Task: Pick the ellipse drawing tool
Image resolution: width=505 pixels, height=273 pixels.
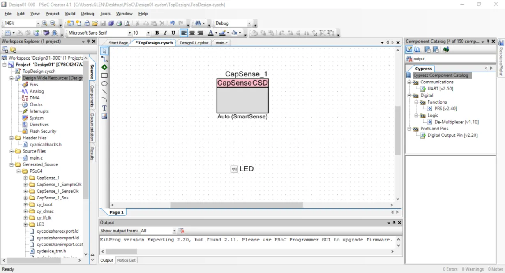Action: click(x=104, y=83)
